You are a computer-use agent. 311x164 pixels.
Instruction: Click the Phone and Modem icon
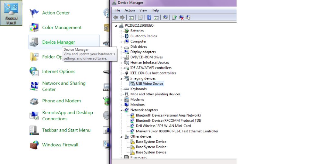coord(34,101)
